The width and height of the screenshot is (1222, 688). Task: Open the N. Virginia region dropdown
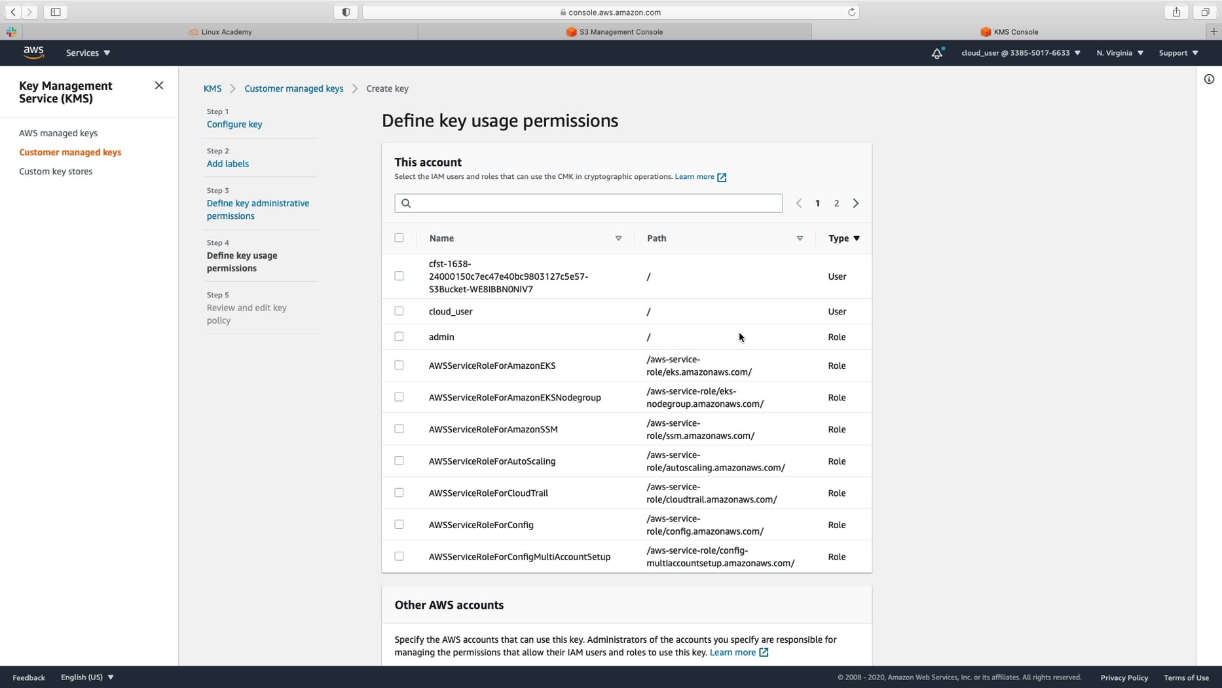[1120, 53]
